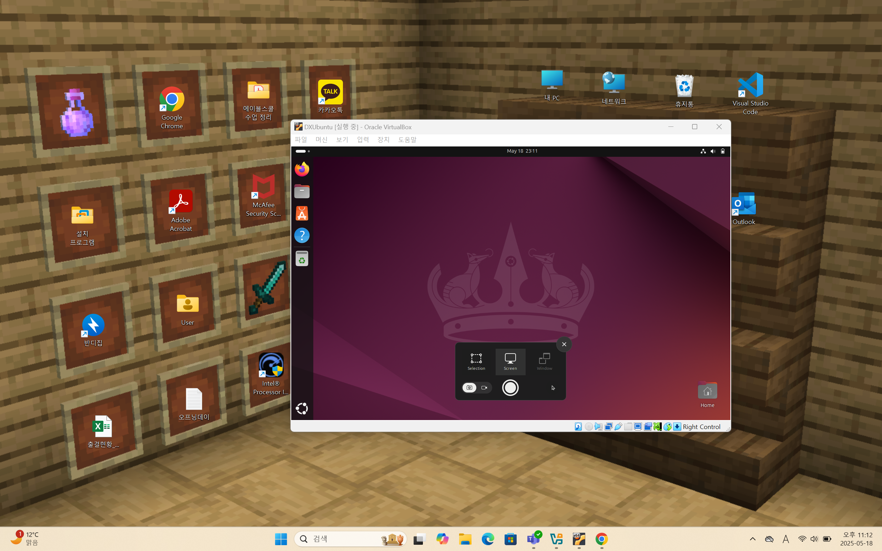Click VirtualBox USB devices status icon
Image resolution: width=882 pixels, height=551 pixels.
[x=618, y=427]
